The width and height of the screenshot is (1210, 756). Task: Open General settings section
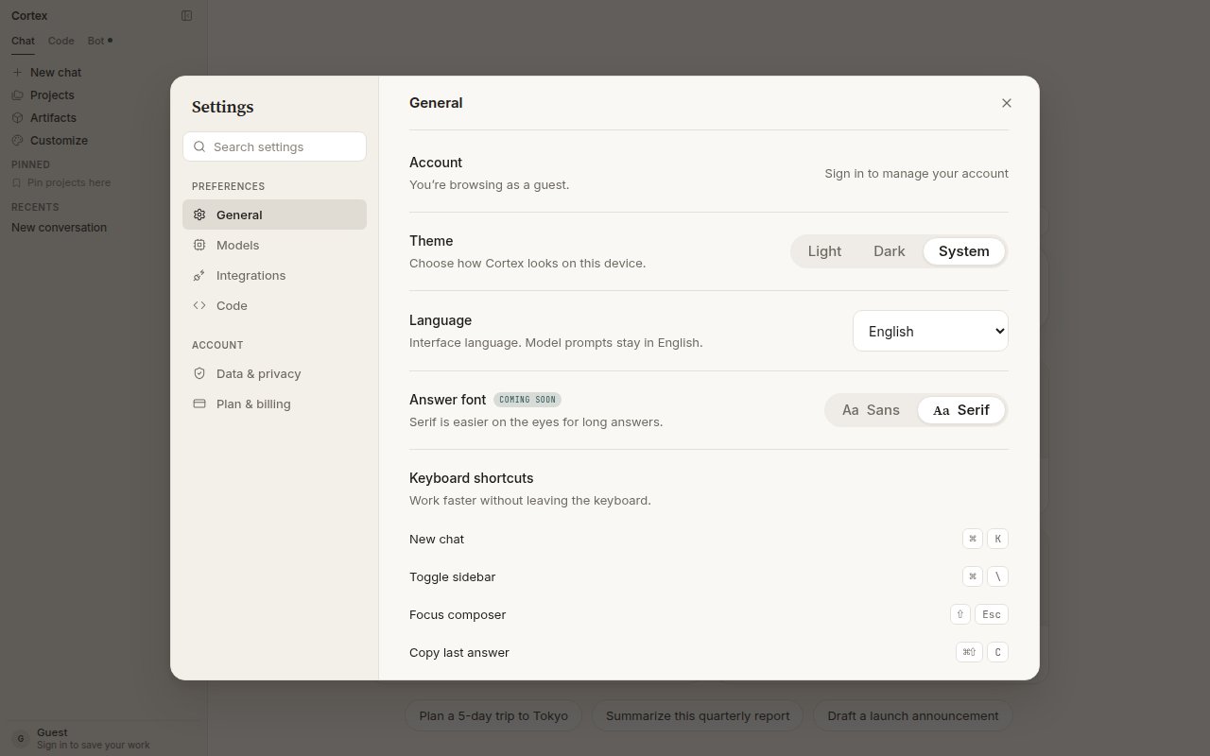click(x=274, y=215)
